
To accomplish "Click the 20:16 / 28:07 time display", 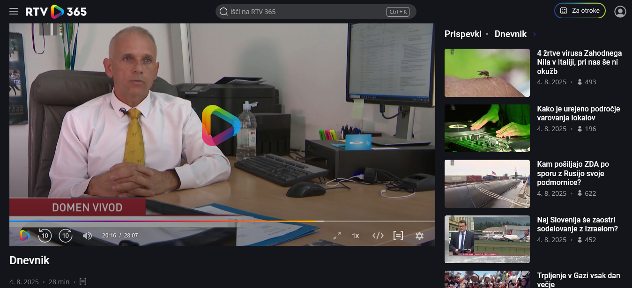I will pos(120,236).
